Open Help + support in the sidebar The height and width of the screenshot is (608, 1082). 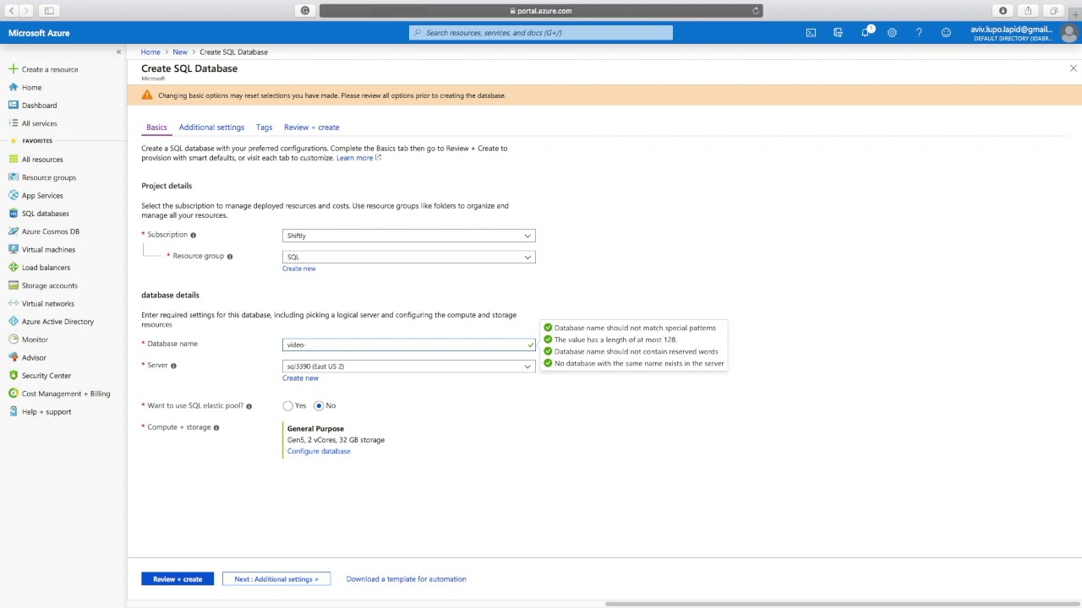pyautogui.click(x=46, y=412)
